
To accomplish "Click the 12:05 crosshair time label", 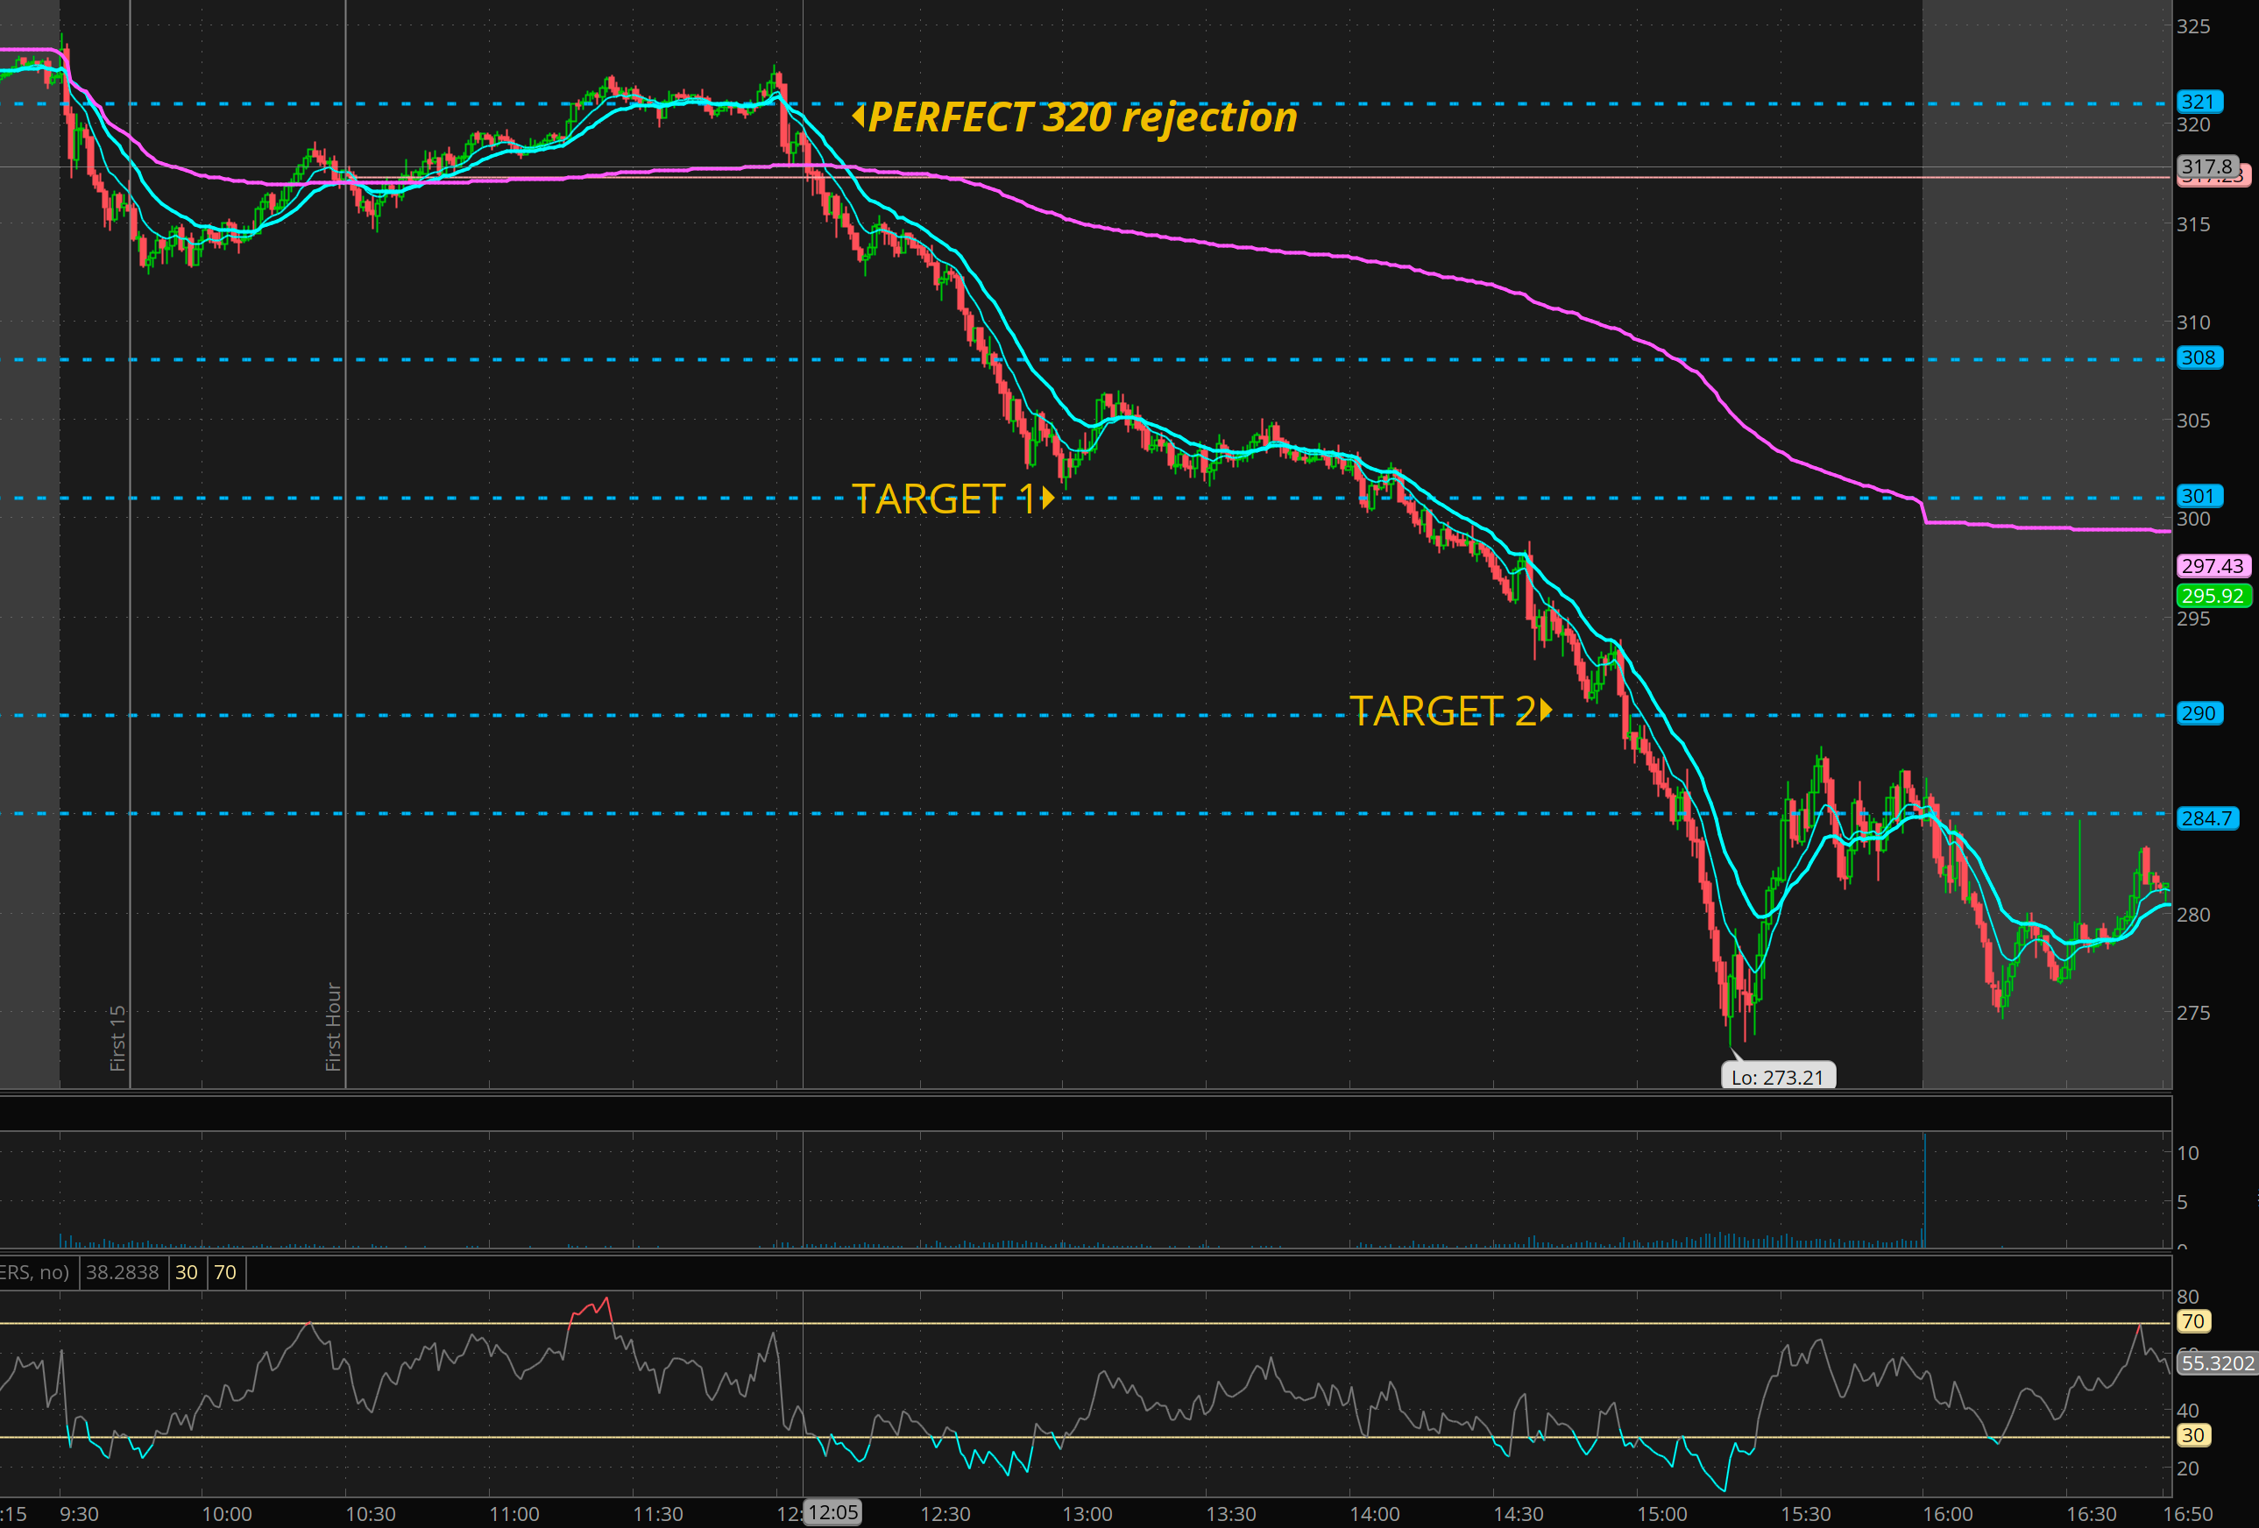I will coord(833,1512).
